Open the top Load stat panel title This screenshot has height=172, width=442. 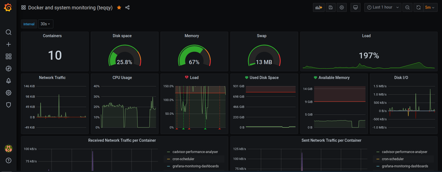[x=366, y=36]
